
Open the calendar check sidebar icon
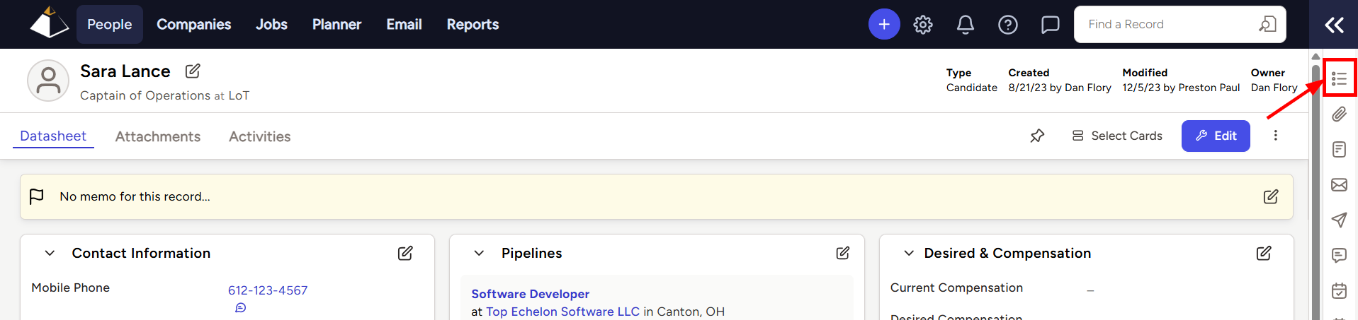coord(1339,290)
